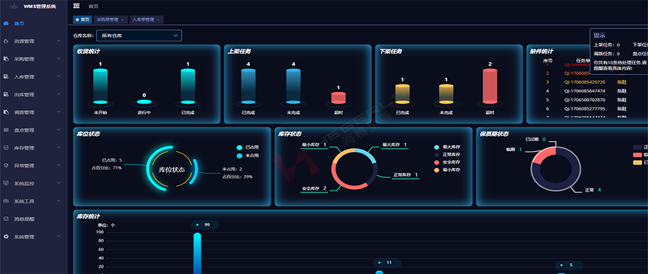
Task: Click the 已完成 cylinder in 收货统计
Action: pyautogui.click(x=188, y=86)
